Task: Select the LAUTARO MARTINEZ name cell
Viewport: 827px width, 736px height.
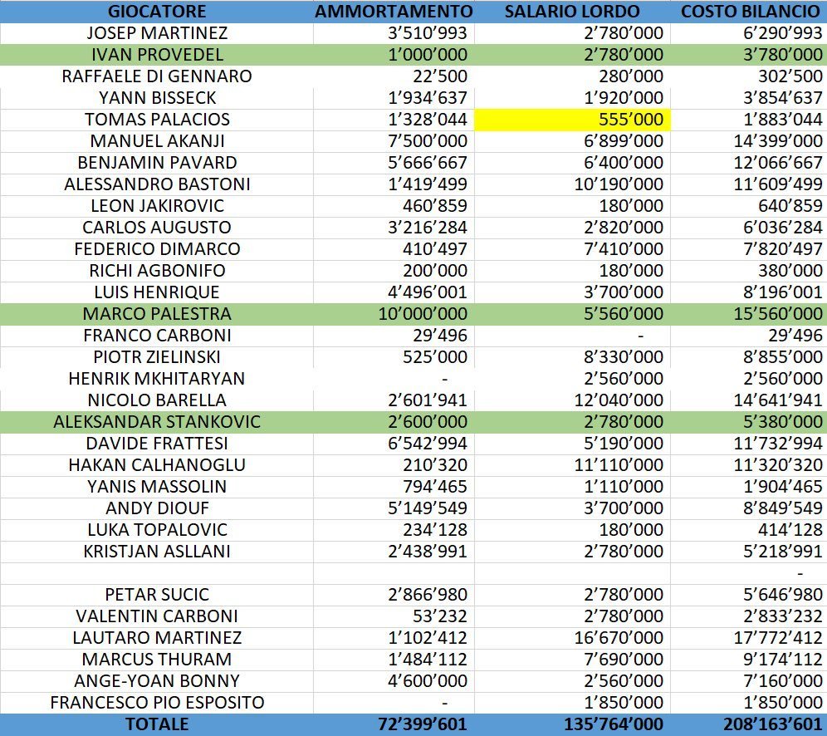Action: [157, 639]
